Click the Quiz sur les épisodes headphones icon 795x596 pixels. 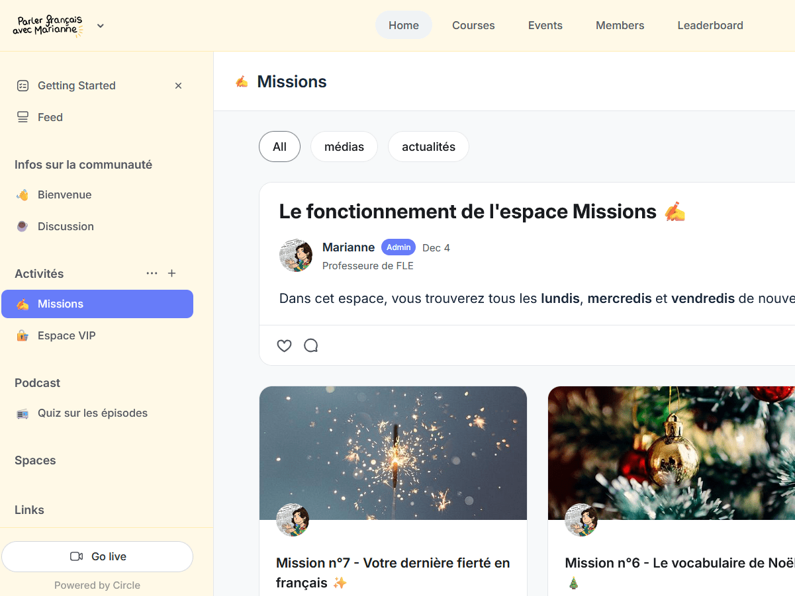point(23,413)
